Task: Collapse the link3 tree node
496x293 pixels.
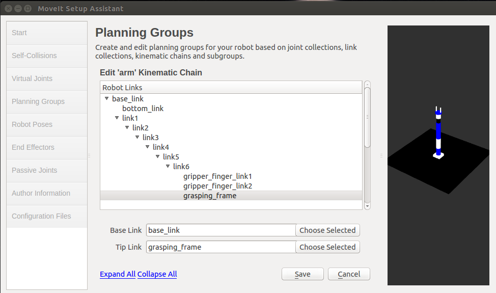Action: tap(137, 137)
